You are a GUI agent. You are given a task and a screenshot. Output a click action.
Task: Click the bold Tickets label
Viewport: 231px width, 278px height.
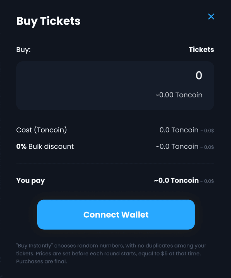pos(201,50)
